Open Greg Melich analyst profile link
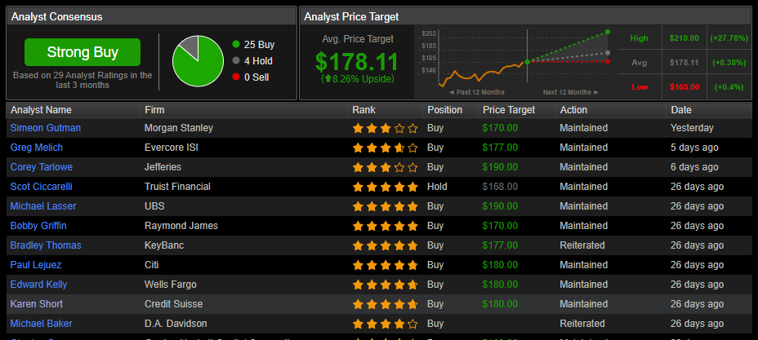Screen dimensions: 758x340 pos(37,148)
